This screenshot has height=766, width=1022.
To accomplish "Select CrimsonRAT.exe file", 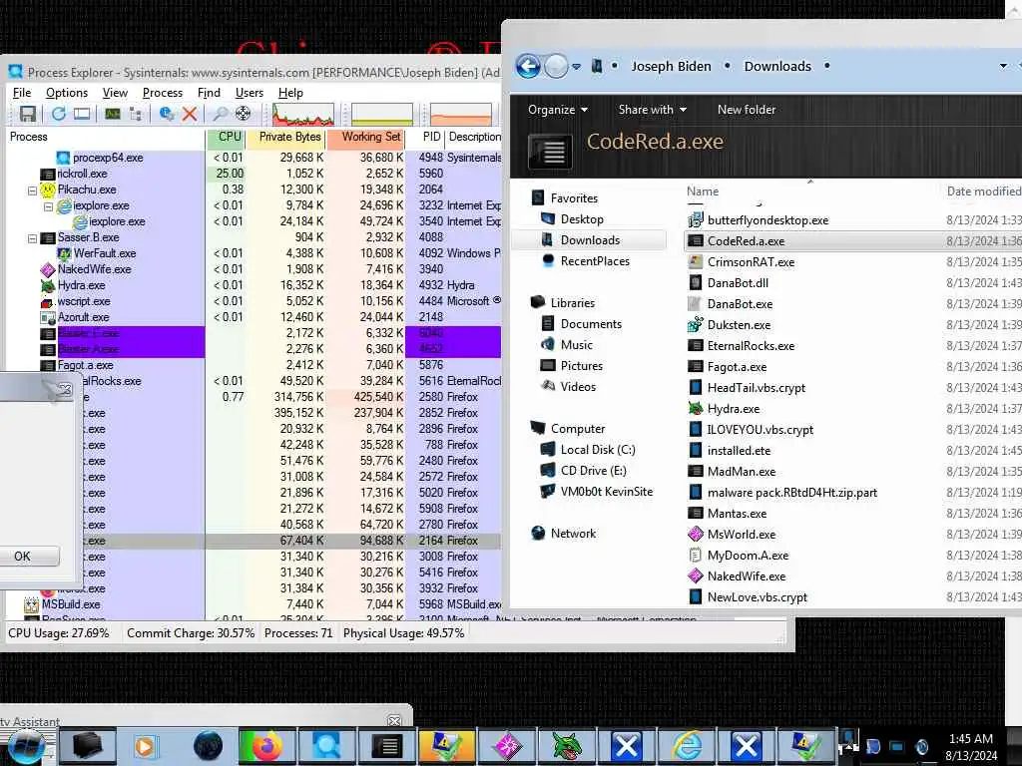I will point(751,262).
